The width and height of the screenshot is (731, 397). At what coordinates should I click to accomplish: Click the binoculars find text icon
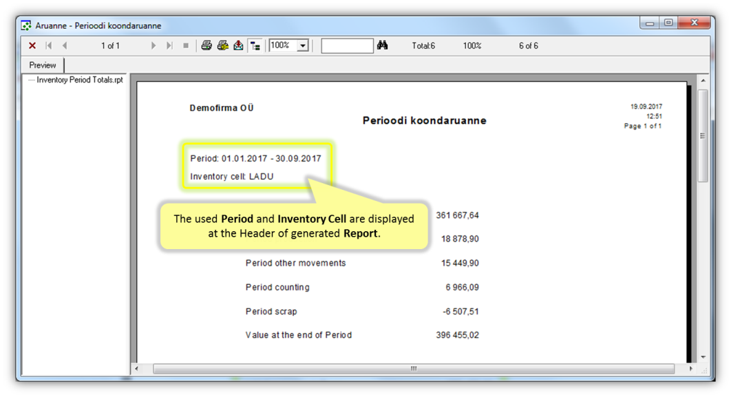point(383,46)
